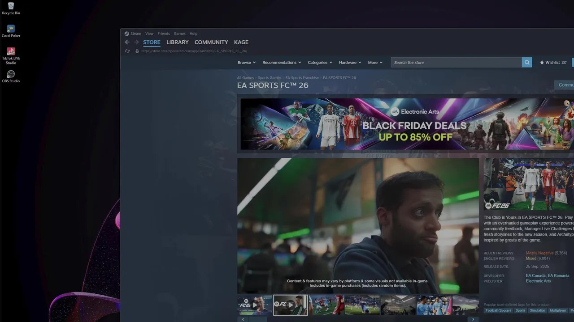574x322 pixels.
Task: Click the release date 25 Sep, 2025
Action: point(537,267)
